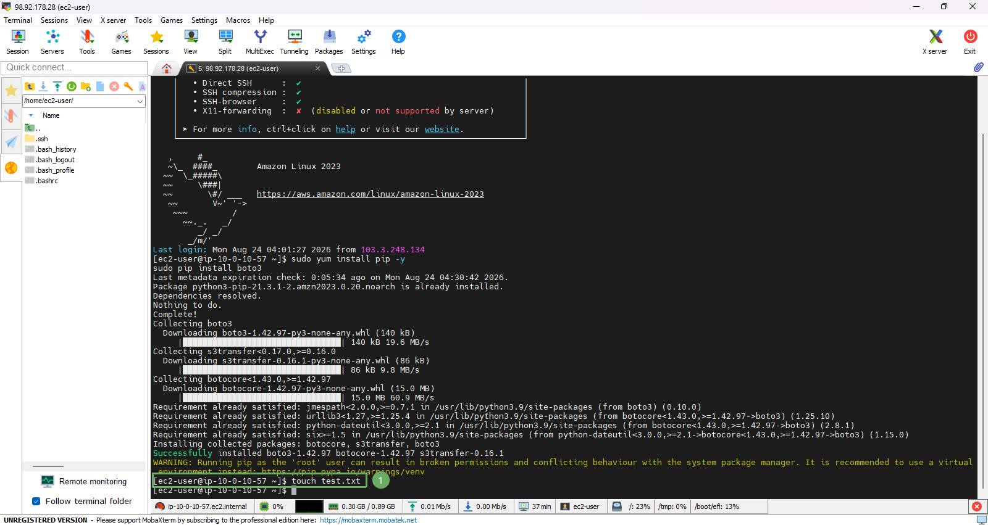The image size is (988, 525).
Task: Go to parent folder in SFTP toolbar
Action: coord(30,86)
